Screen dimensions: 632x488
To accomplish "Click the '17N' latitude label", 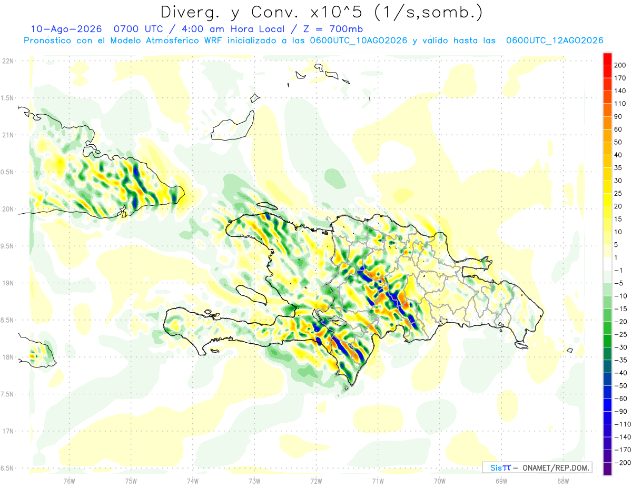I will tap(8, 431).
